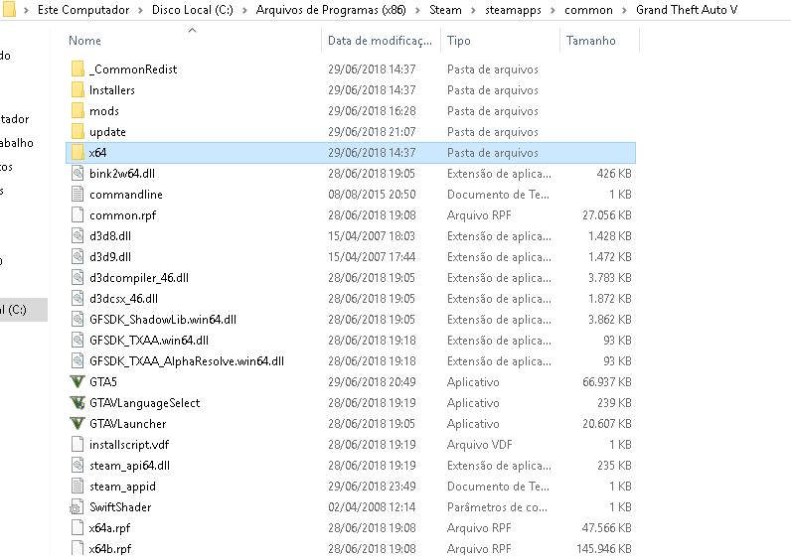
Task: Go to Este Computador in breadcrumb
Action: point(83,10)
